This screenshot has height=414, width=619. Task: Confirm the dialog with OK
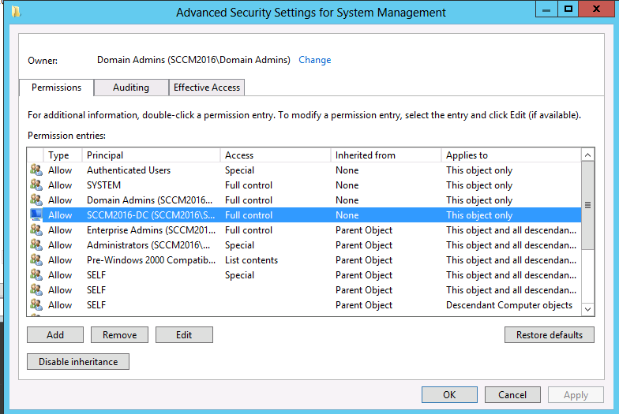(449, 394)
